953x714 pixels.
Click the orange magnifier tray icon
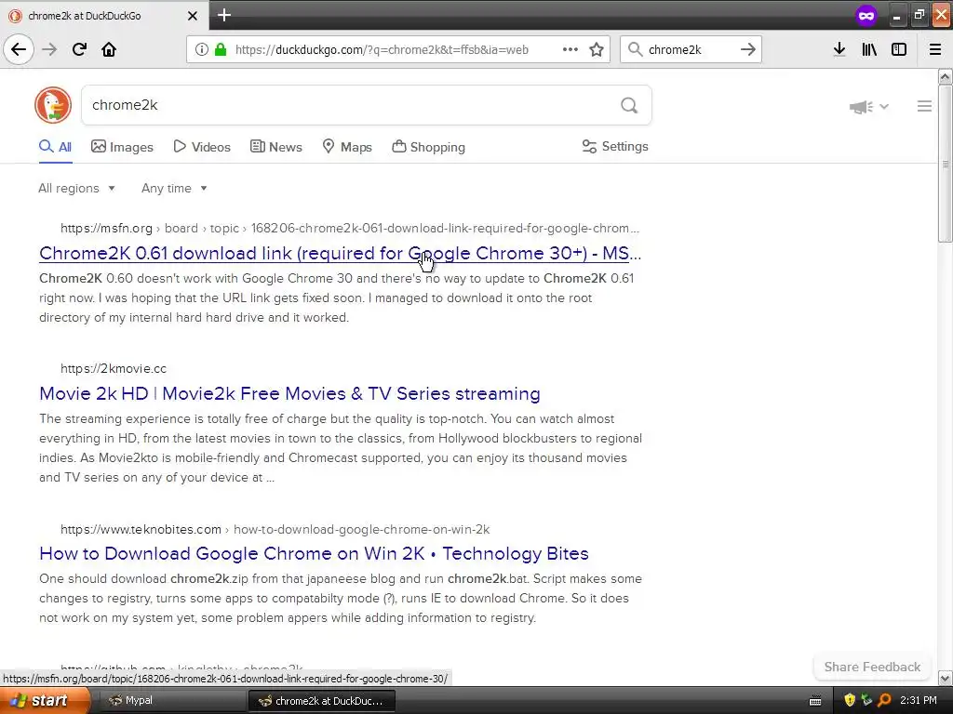884,701
